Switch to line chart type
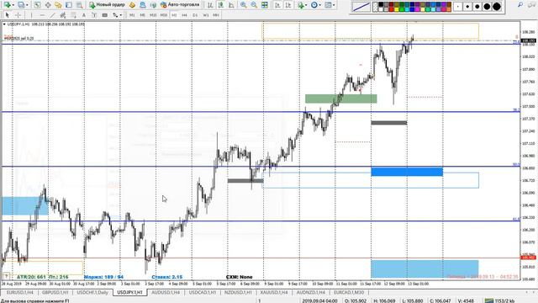The image size is (538, 303). coord(232,5)
